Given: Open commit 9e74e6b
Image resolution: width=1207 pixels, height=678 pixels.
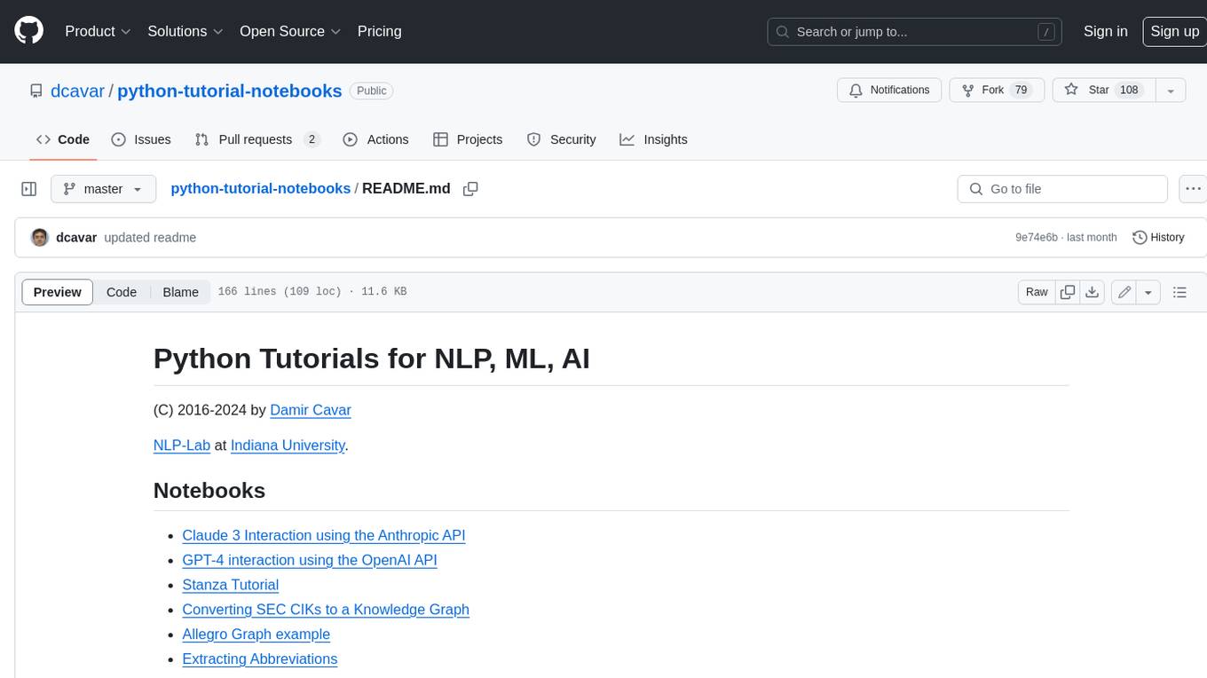Looking at the screenshot, I should coord(1037,237).
